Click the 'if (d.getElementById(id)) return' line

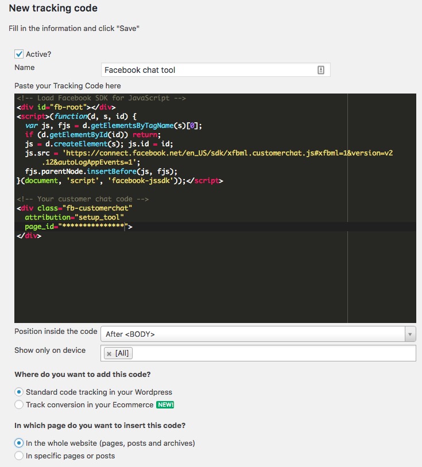pyautogui.click(x=92, y=135)
